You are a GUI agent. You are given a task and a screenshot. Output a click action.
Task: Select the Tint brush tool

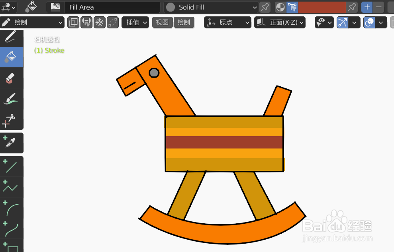point(11,98)
